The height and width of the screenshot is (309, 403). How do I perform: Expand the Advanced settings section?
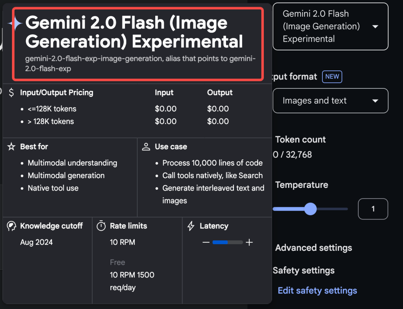click(x=313, y=247)
